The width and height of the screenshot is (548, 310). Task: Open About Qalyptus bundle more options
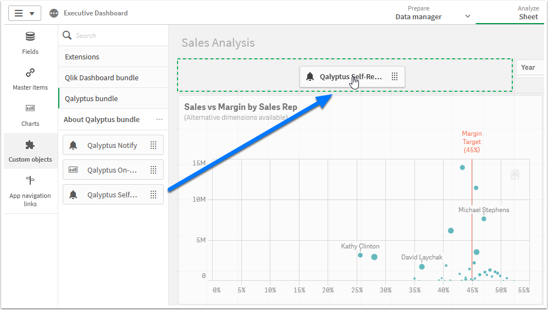[159, 120]
